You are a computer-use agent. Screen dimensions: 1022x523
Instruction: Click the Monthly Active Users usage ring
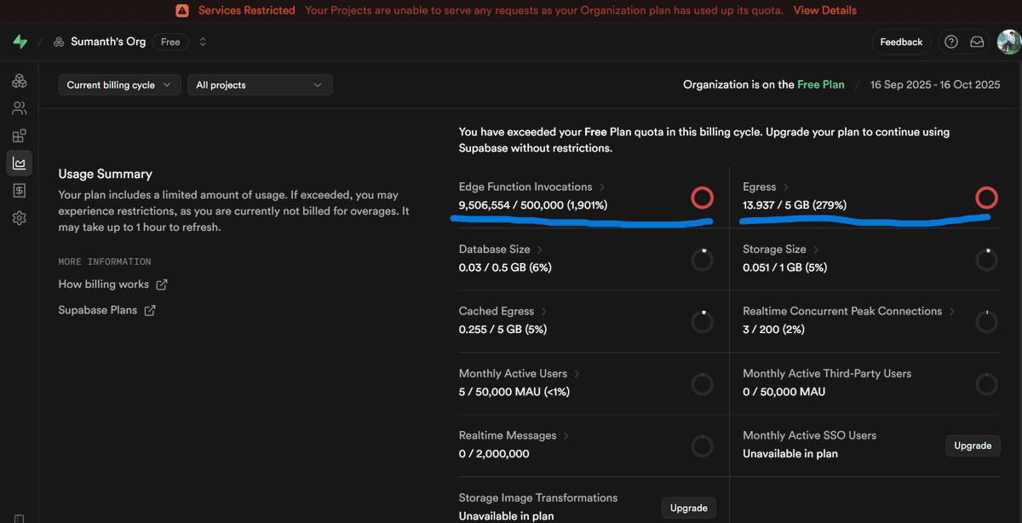(702, 384)
